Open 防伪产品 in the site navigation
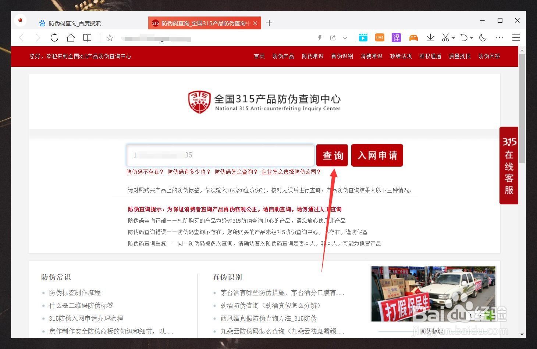 pyautogui.click(x=283, y=56)
